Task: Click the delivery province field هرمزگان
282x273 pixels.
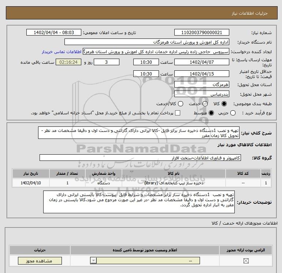Action: point(201,84)
